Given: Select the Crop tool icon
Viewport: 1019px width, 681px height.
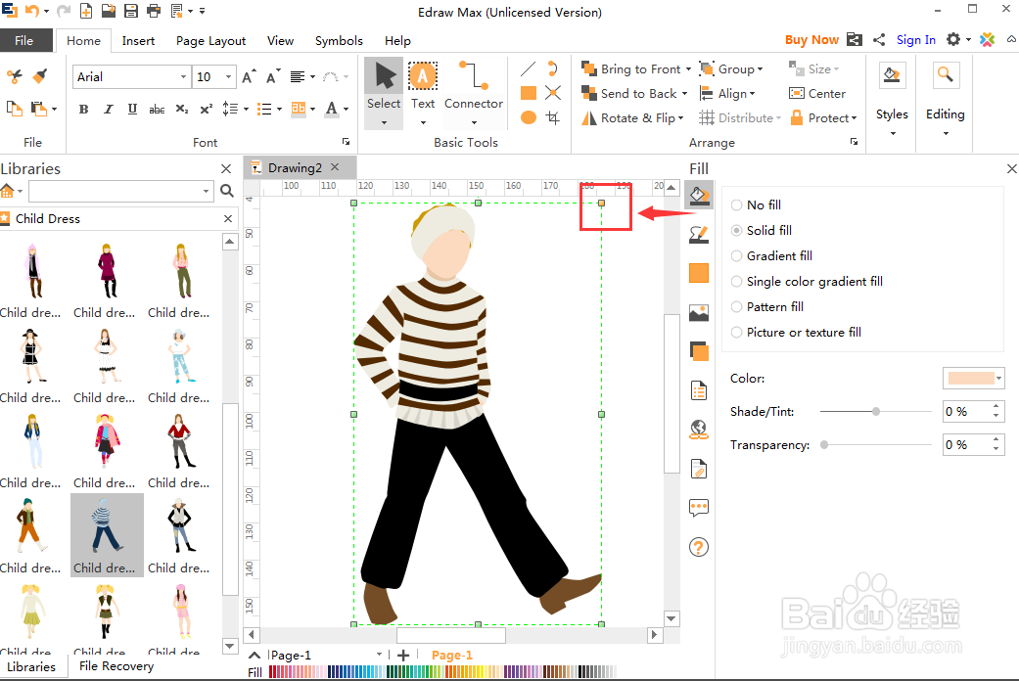Looking at the screenshot, I should (x=553, y=117).
